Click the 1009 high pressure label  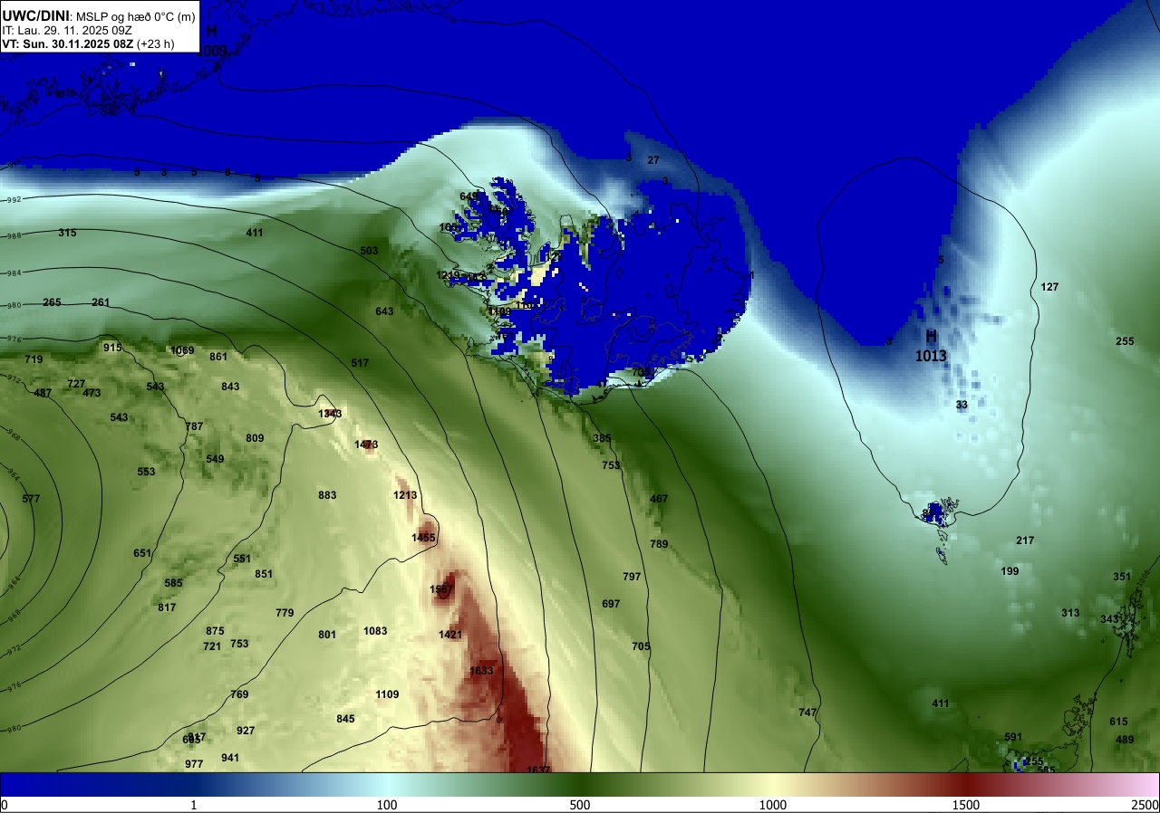click(x=212, y=51)
